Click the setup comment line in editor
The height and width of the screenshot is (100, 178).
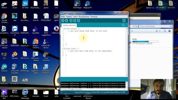(x=87, y=31)
